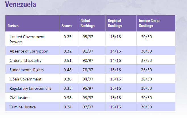Select the Fundamental Rights row label

(27, 70)
